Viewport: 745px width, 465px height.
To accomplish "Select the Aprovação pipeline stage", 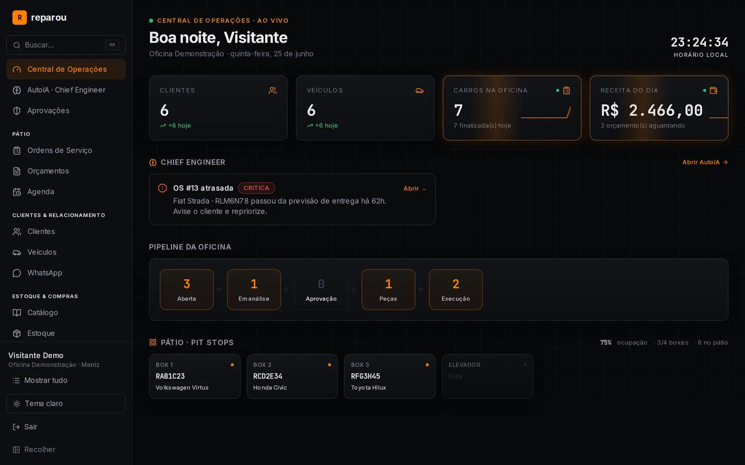I will tap(321, 290).
